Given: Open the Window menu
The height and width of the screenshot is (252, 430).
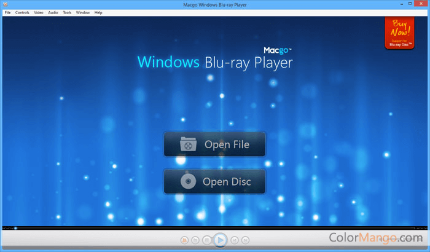Looking at the screenshot, I should (82, 12).
